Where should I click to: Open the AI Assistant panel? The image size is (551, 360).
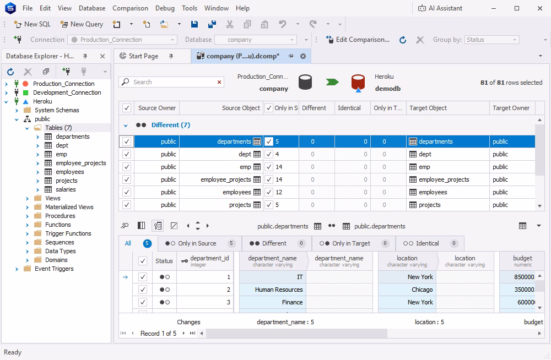point(440,8)
